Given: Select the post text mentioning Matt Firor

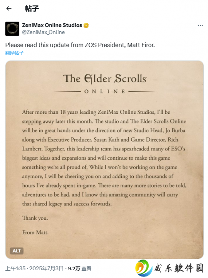Looking at the screenshot, I should point(80,45).
